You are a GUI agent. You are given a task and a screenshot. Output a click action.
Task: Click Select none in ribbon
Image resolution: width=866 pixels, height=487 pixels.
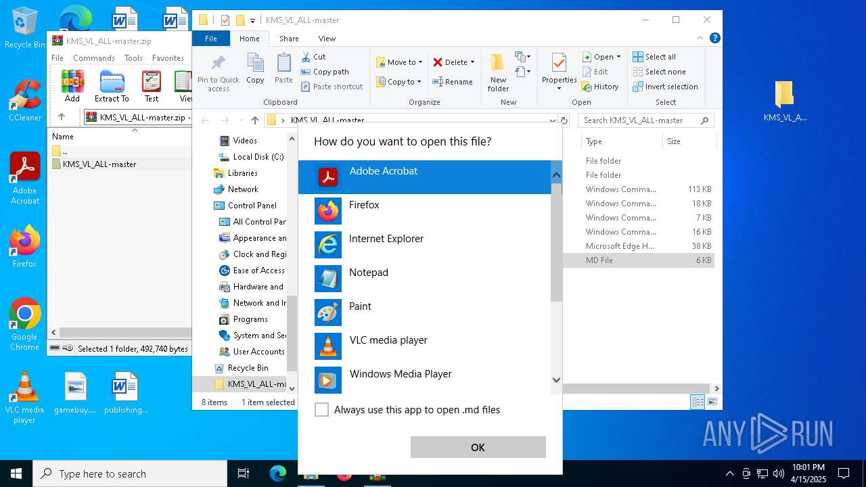tap(659, 72)
